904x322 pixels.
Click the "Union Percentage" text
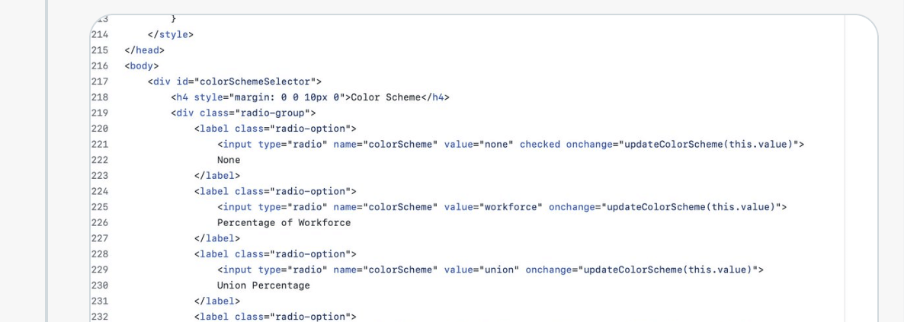[x=263, y=285]
